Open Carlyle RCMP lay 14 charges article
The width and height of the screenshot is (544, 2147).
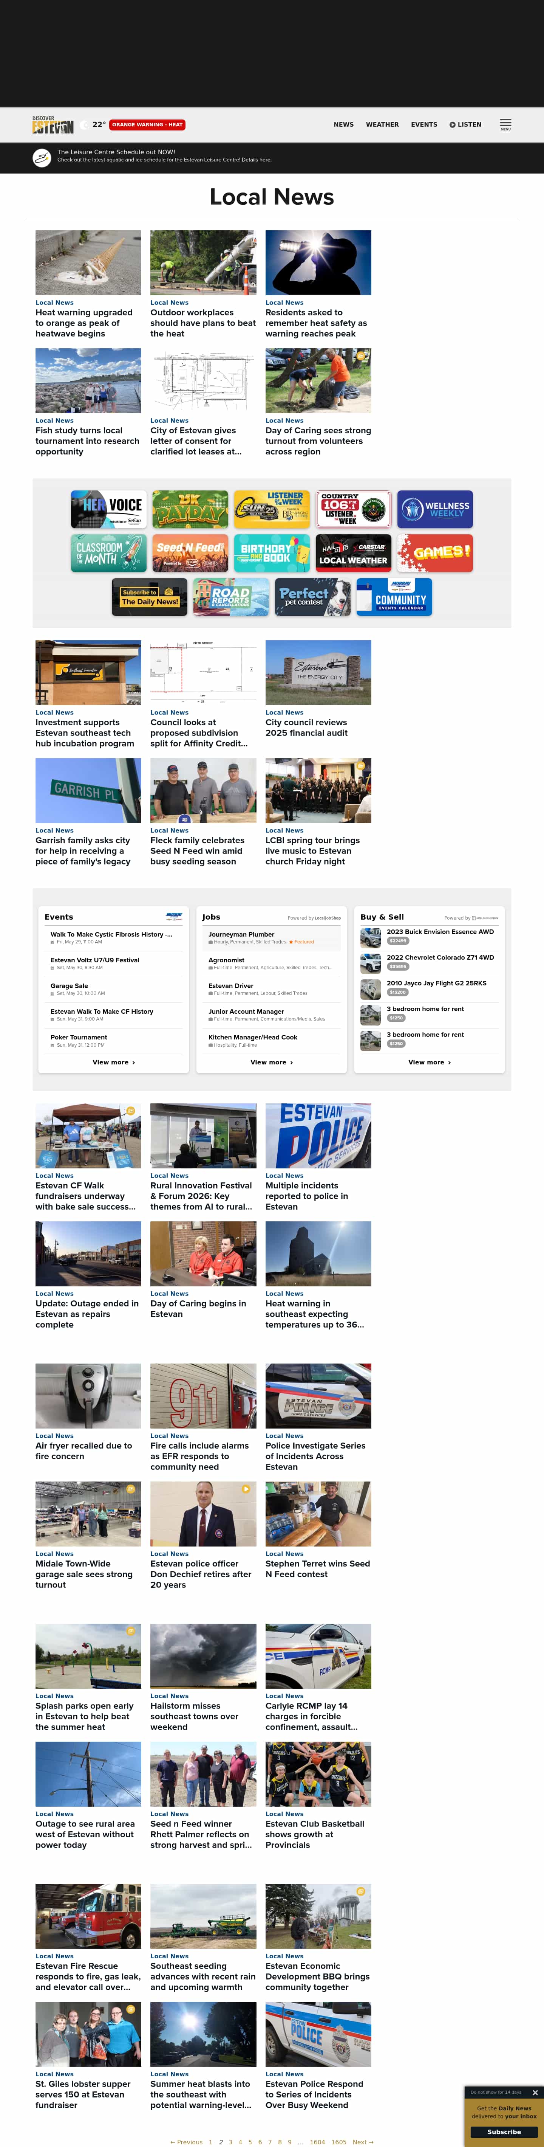tap(312, 1716)
